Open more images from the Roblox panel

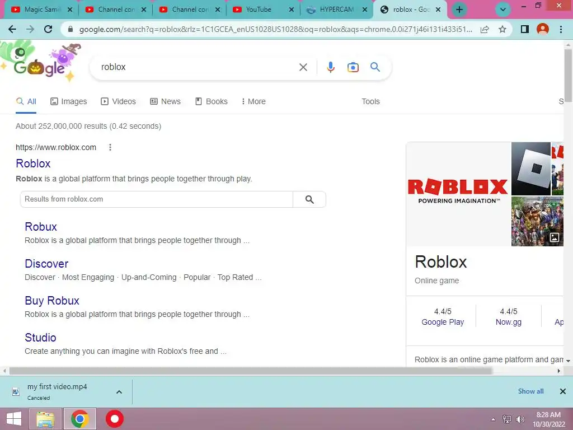pyautogui.click(x=555, y=237)
